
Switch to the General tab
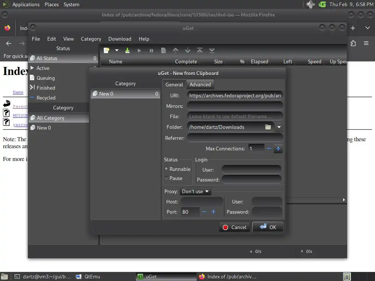(174, 85)
